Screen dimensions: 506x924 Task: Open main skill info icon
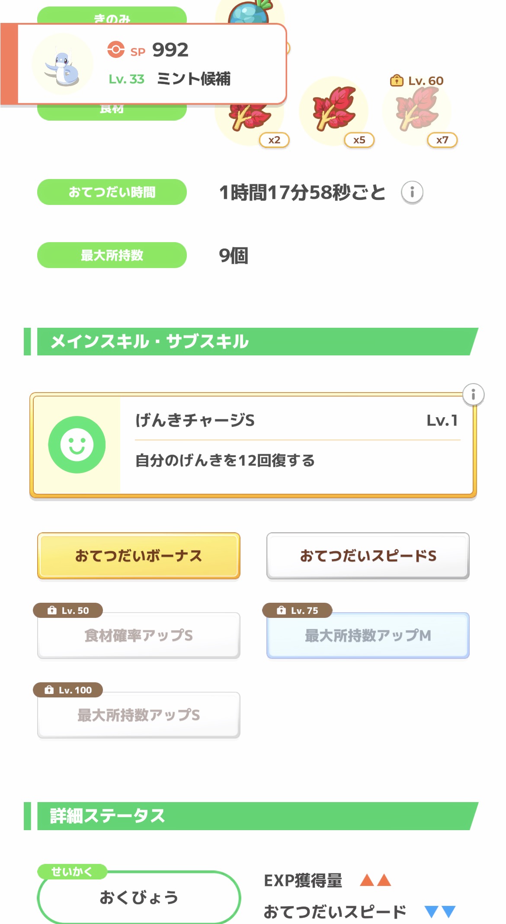click(473, 394)
